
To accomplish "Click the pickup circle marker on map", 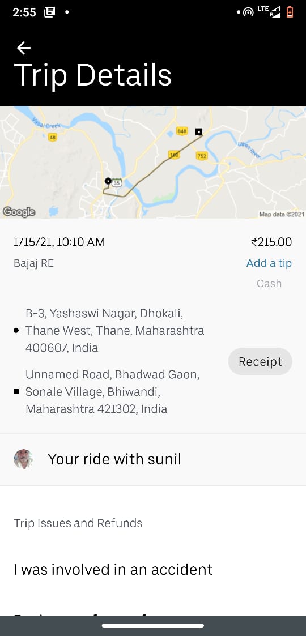I will [x=108, y=181].
